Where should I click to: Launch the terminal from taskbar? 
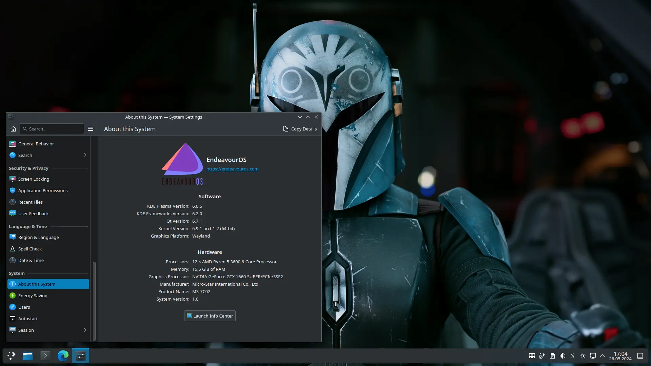click(x=45, y=356)
